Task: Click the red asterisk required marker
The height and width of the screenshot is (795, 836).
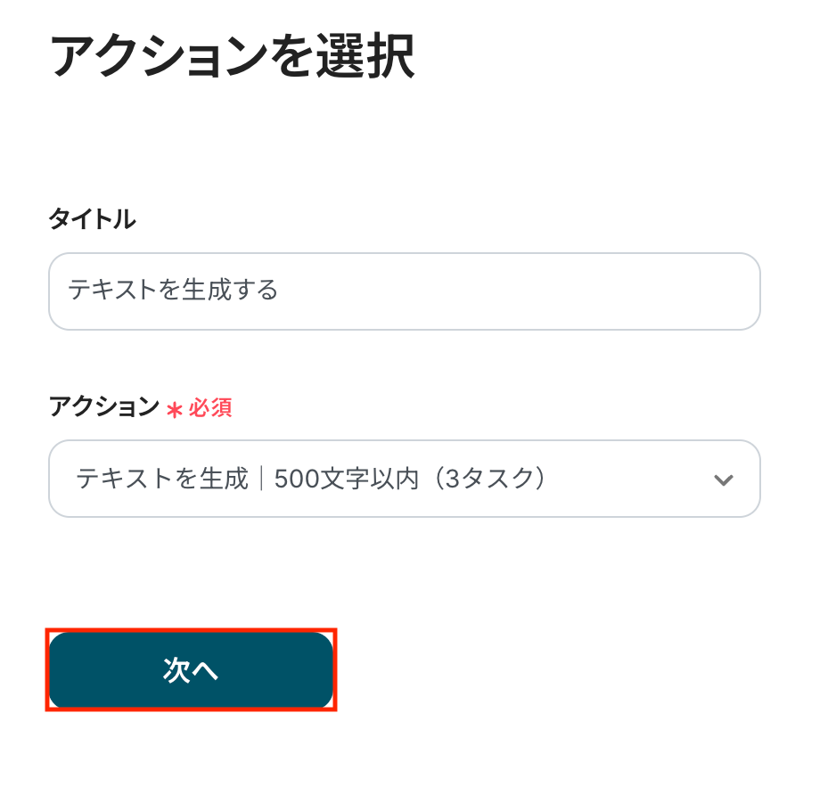Action: (x=175, y=409)
